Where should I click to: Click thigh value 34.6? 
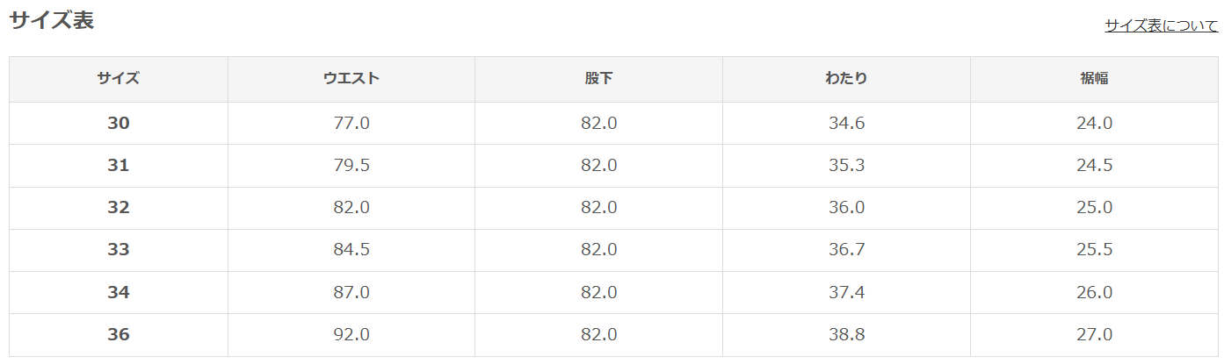tap(847, 124)
